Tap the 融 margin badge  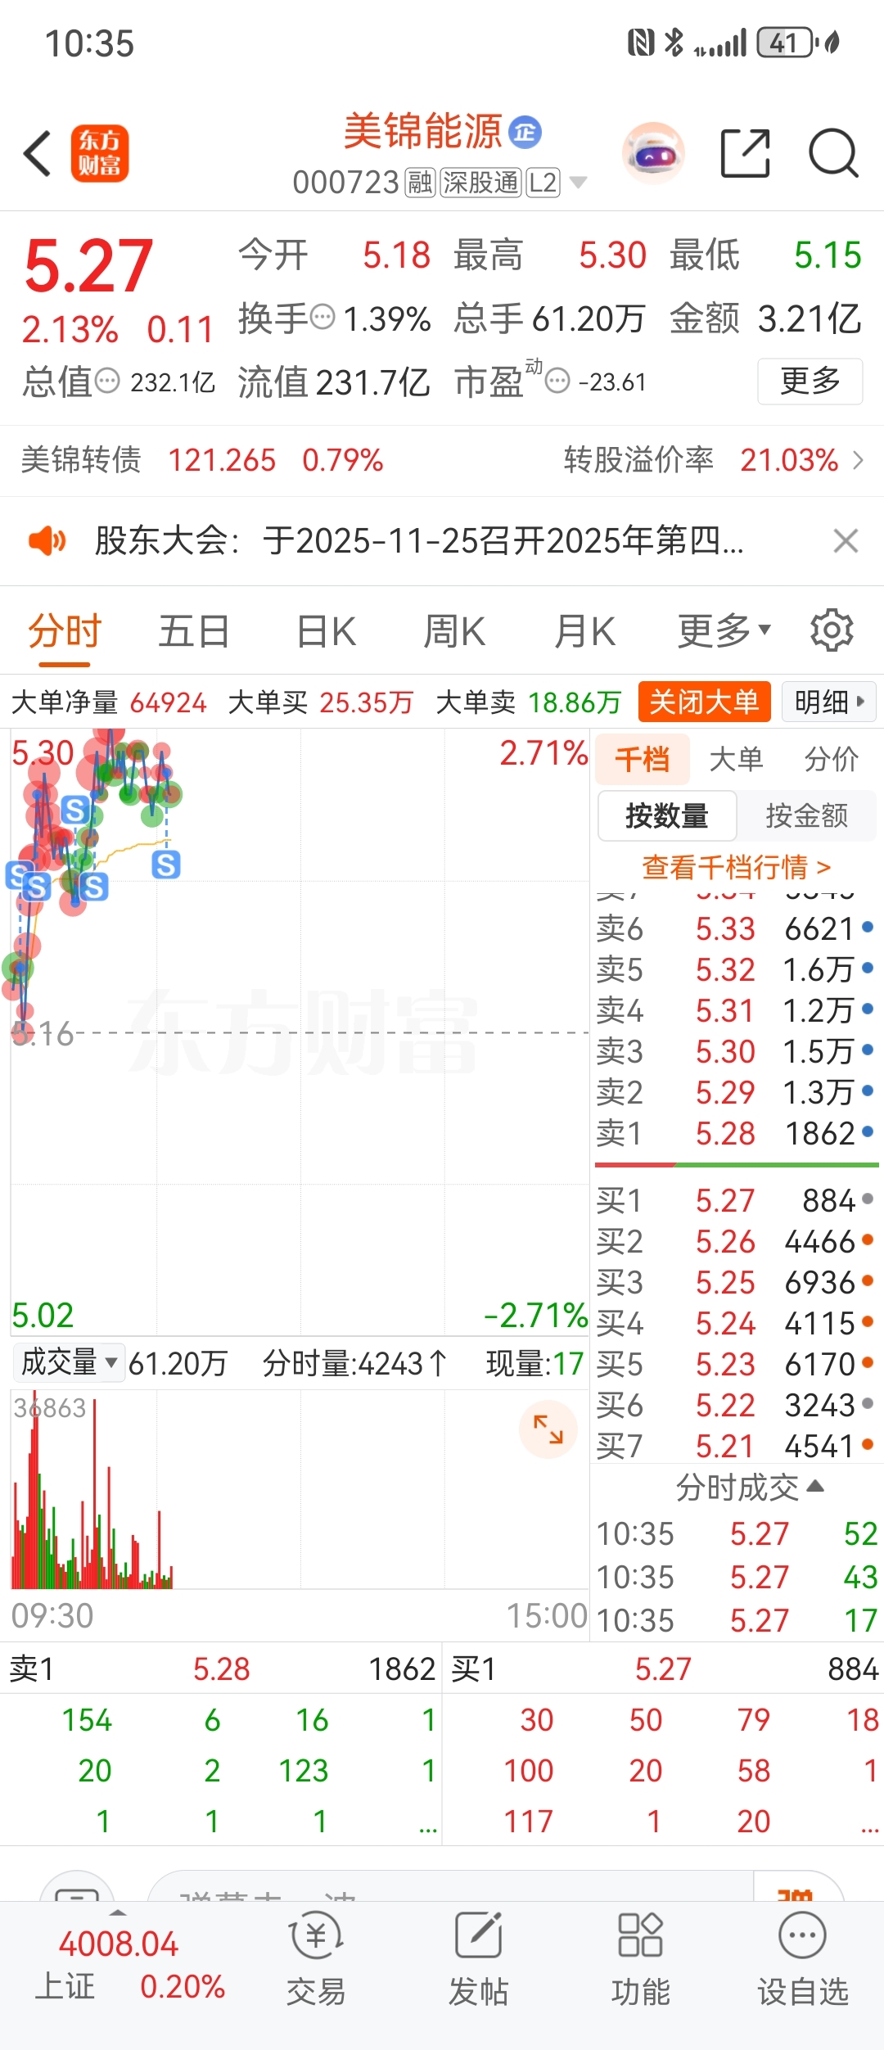click(x=420, y=183)
